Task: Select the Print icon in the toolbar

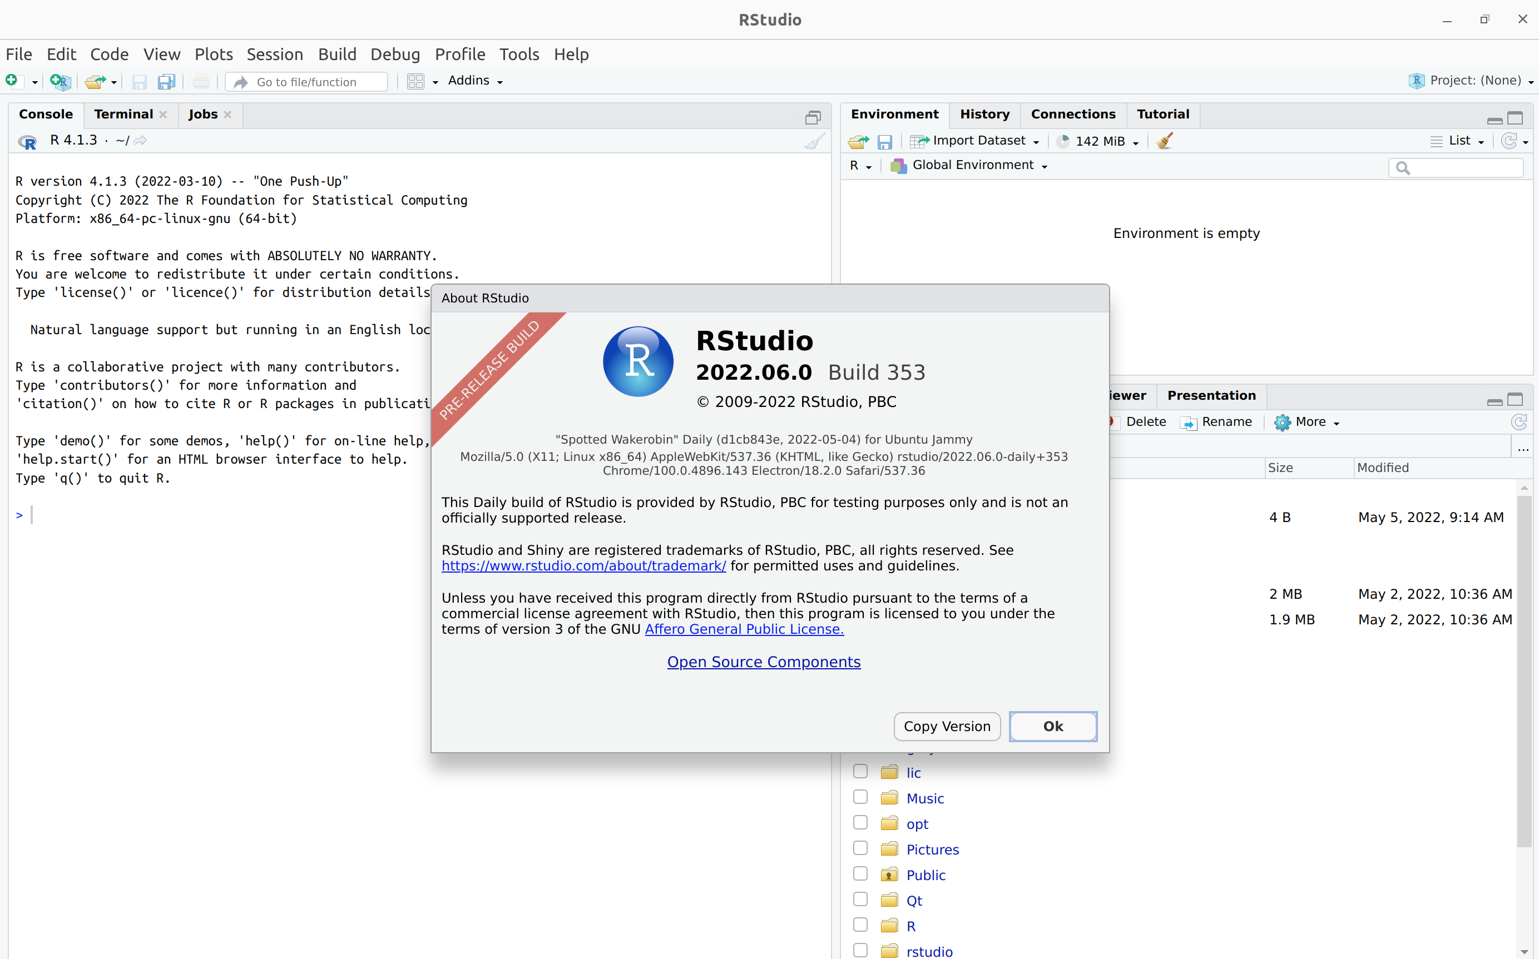Action: tap(200, 81)
